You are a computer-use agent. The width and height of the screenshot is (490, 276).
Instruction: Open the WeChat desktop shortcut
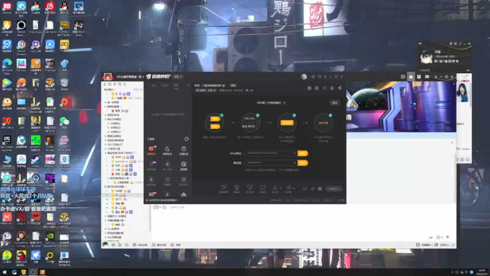(x=64, y=122)
